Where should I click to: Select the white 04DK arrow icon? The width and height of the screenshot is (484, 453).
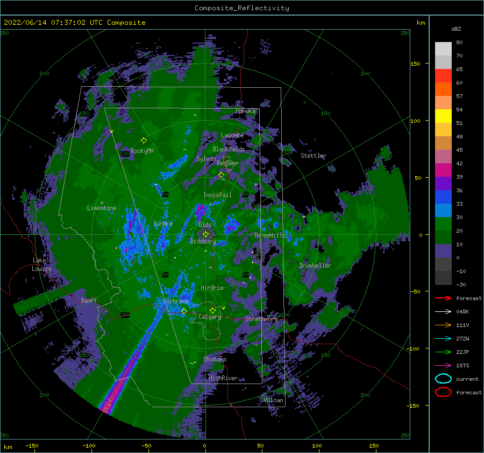click(x=443, y=312)
